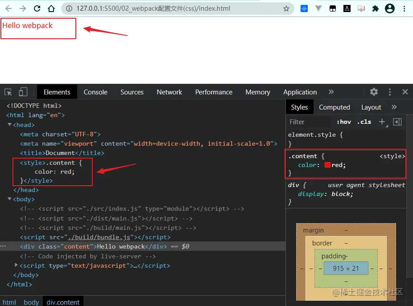Open the Memory panel

tap(258, 92)
